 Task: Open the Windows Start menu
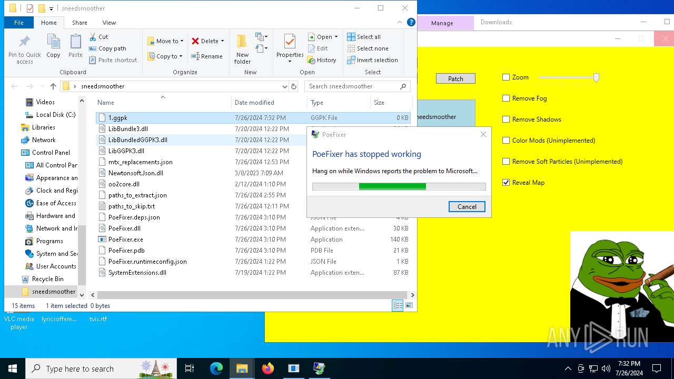(13, 368)
